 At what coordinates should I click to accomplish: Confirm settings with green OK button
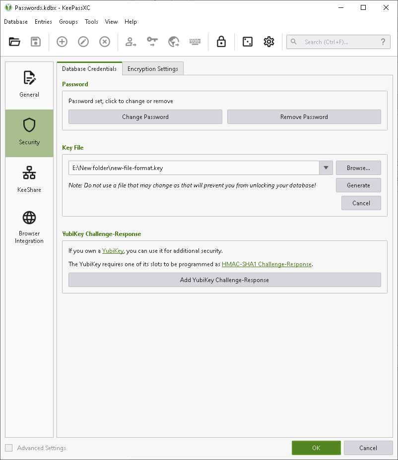point(316,448)
